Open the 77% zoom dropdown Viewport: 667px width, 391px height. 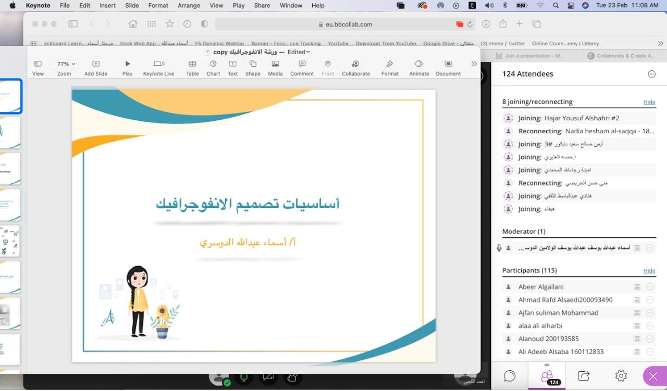click(64, 64)
